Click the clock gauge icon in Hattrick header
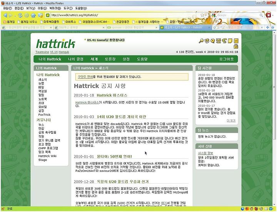Image resolution: width=277 pixels, height=212 pixels. (x=213, y=41)
